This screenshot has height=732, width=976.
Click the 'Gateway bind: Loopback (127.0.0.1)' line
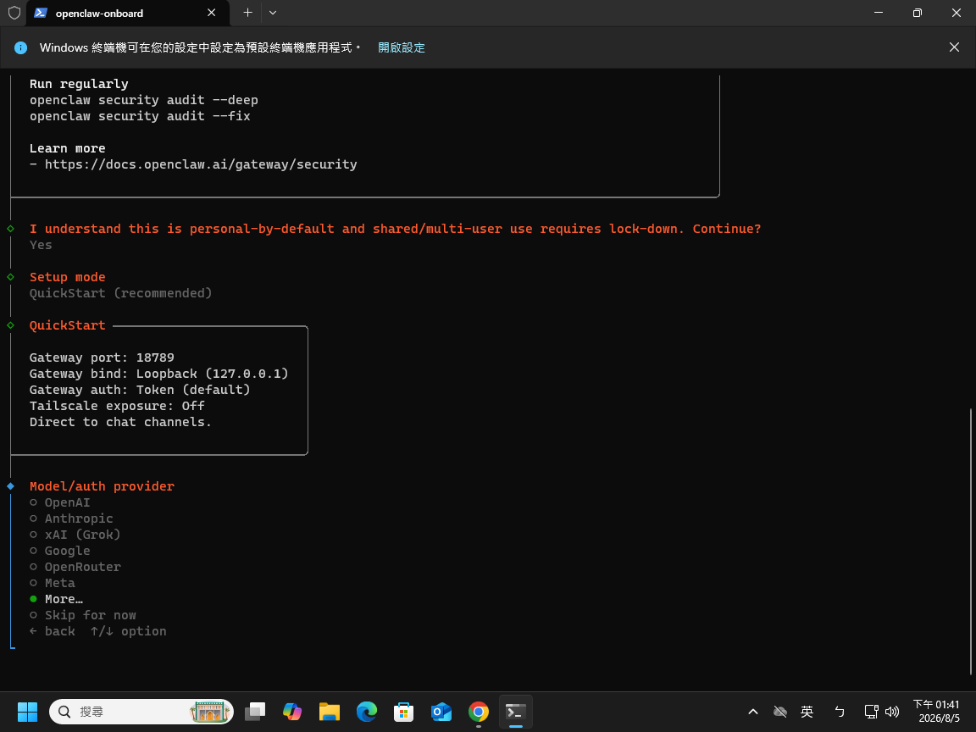(x=158, y=374)
